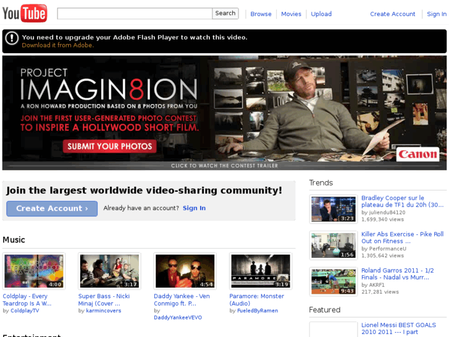Open the Coldplay Every Teardrop video thumbnail
Image resolution: width=449 pixels, height=337 pixels.
[x=34, y=271]
